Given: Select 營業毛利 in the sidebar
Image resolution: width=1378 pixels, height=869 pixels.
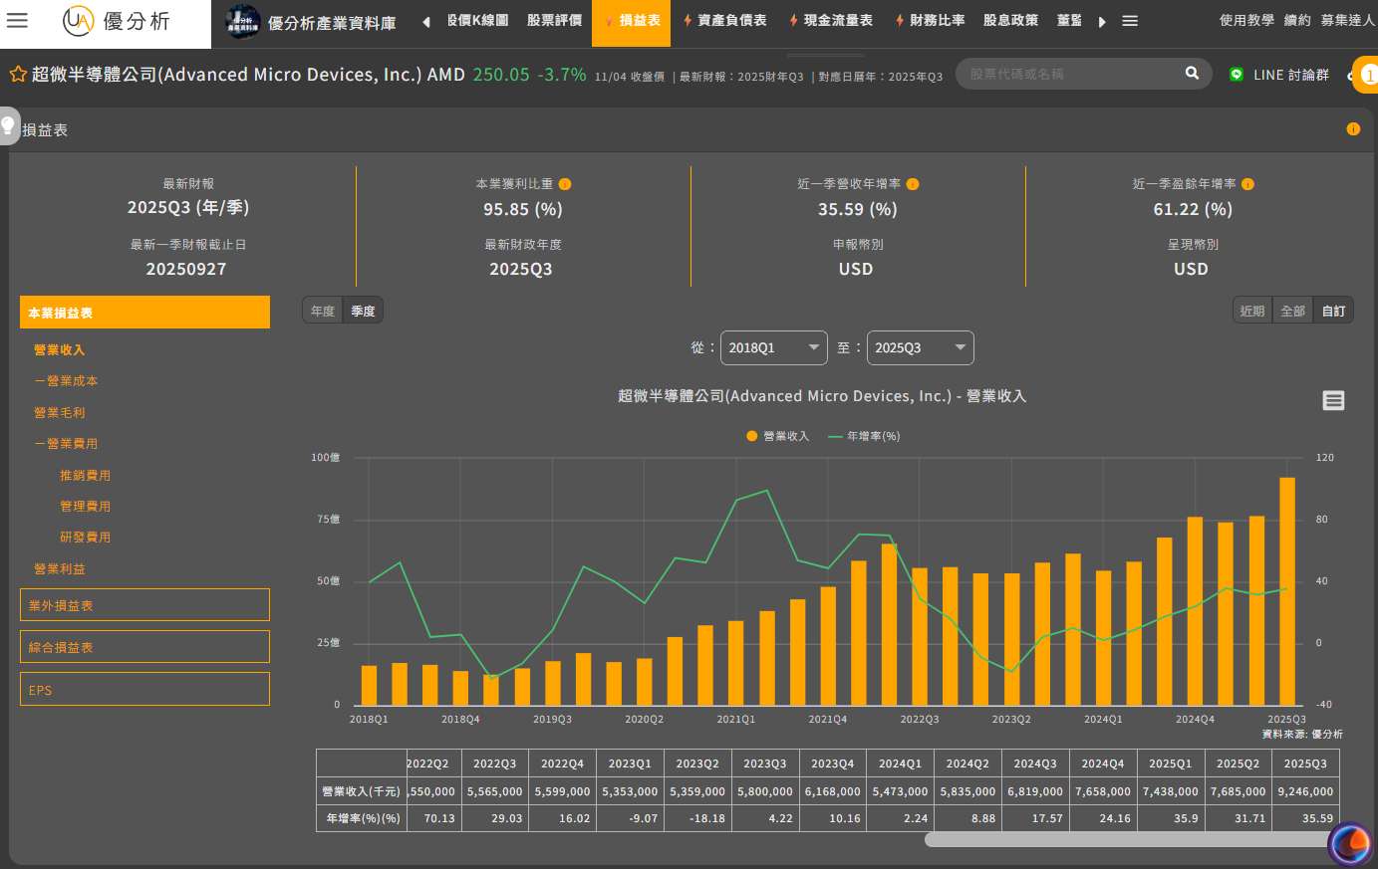Looking at the screenshot, I should [x=60, y=413].
